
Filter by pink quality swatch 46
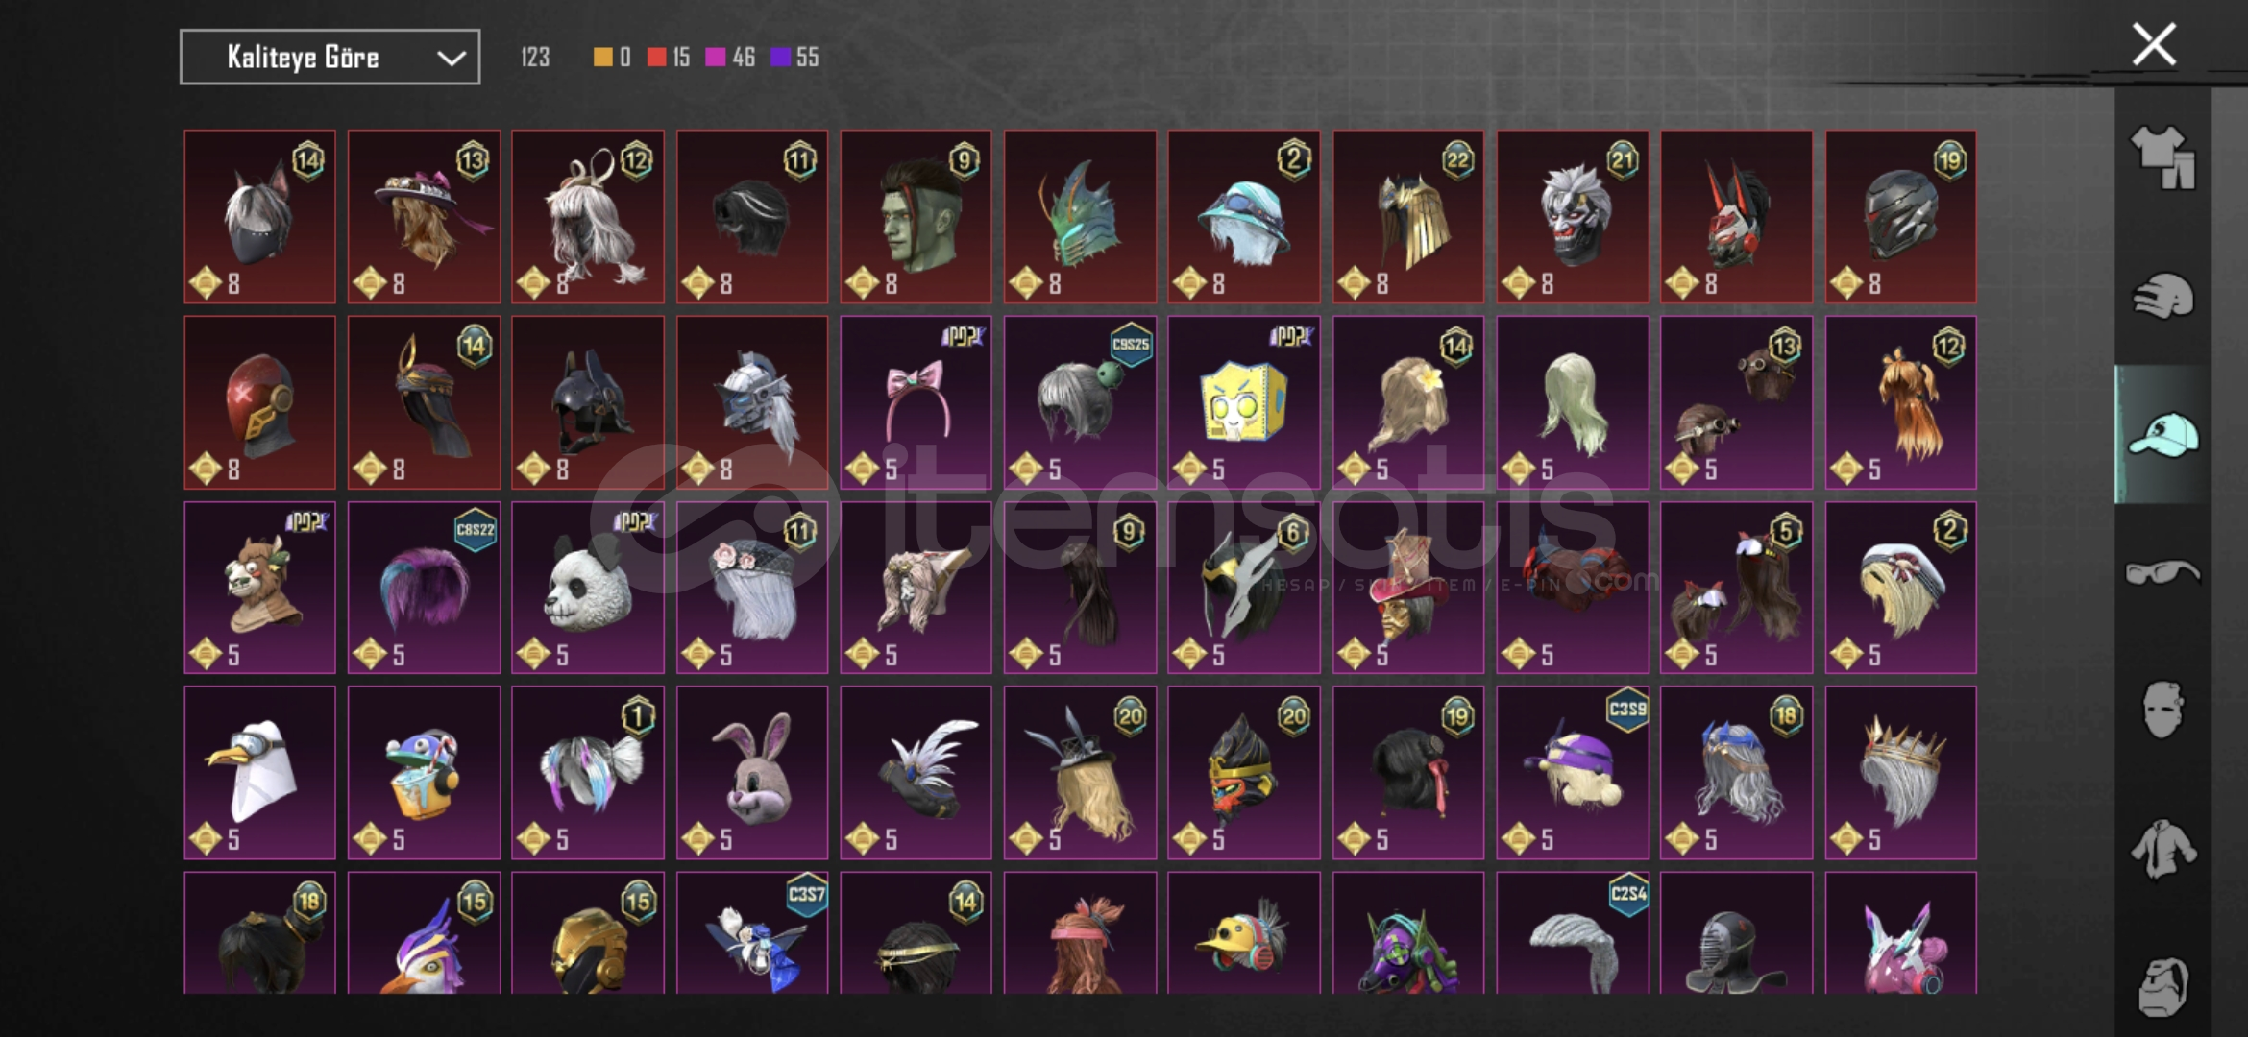(x=730, y=58)
